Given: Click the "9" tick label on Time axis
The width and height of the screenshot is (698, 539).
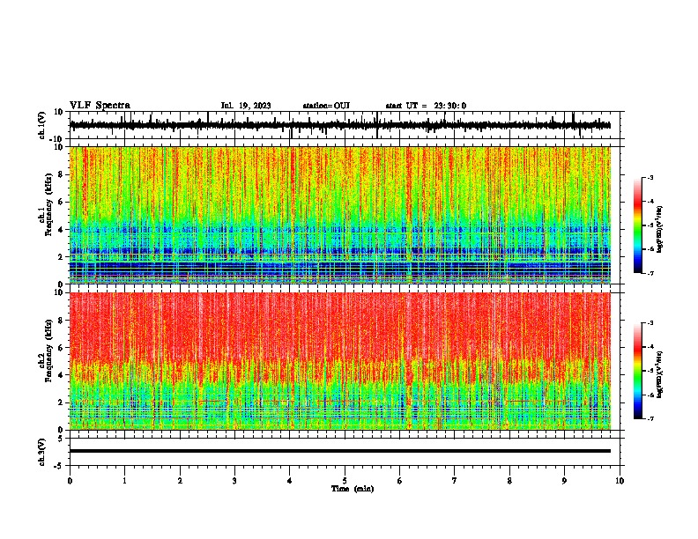Looking at the screenshot, I should tap(564, 481).
